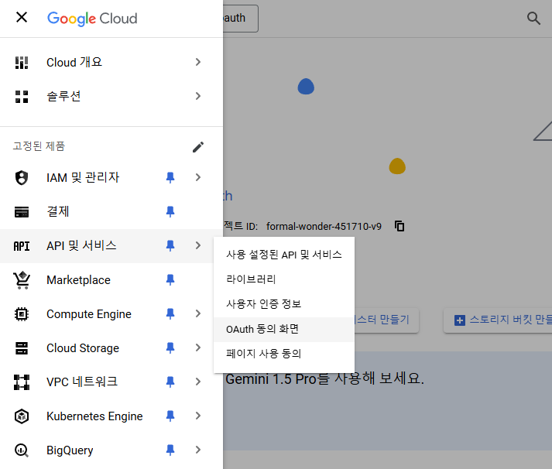Screen dimensions: 552x469
Task: Open the Google Cloud logo home link
Action: [92, 19]
